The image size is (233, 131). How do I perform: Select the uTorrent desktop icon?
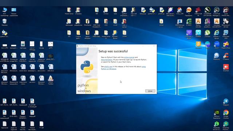click(x=207, y=33)
